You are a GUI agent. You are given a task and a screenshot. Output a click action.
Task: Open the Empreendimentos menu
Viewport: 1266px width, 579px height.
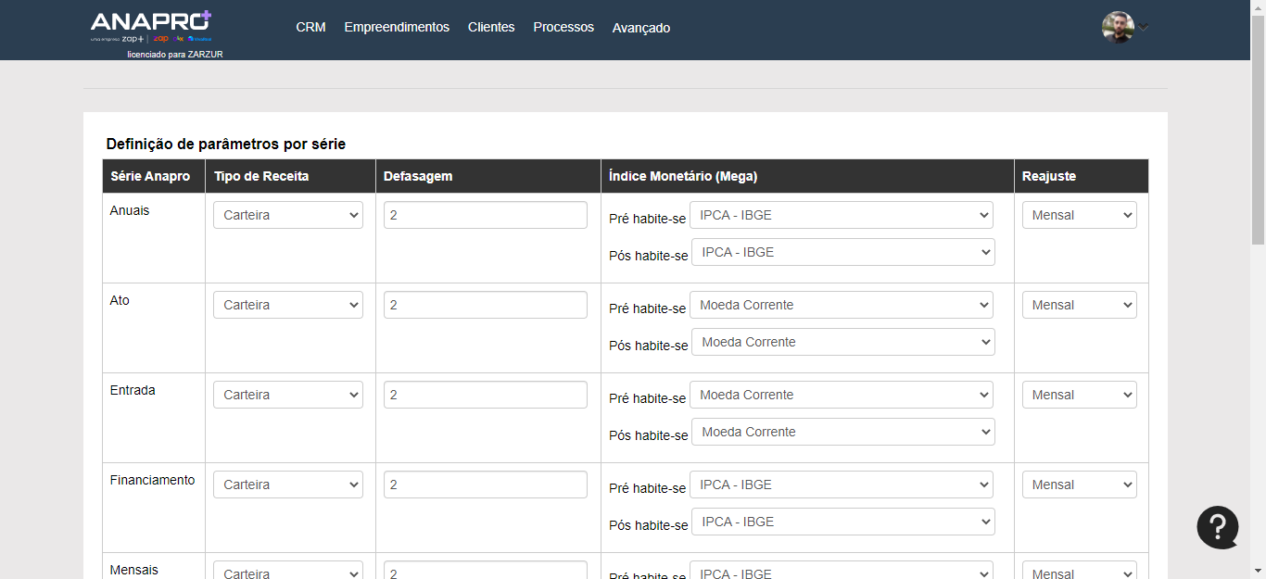pos(397,28)
